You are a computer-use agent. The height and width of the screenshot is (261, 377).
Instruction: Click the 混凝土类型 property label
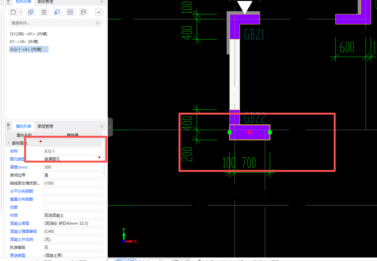click(20, 223)
